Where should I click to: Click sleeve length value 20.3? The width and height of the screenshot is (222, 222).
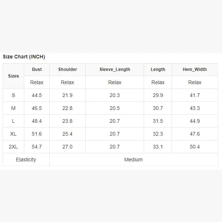point(115,95)
